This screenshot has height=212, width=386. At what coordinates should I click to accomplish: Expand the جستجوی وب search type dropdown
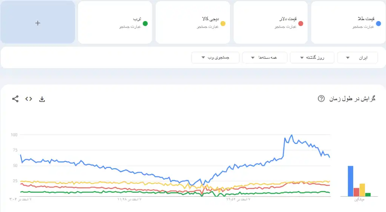pyautogui.click(x=215, y=58)
